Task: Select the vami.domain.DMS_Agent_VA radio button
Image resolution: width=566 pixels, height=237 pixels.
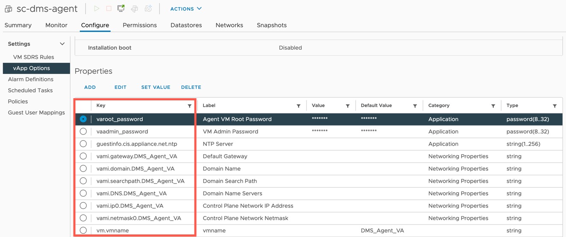Action: (x=83, y=169)
